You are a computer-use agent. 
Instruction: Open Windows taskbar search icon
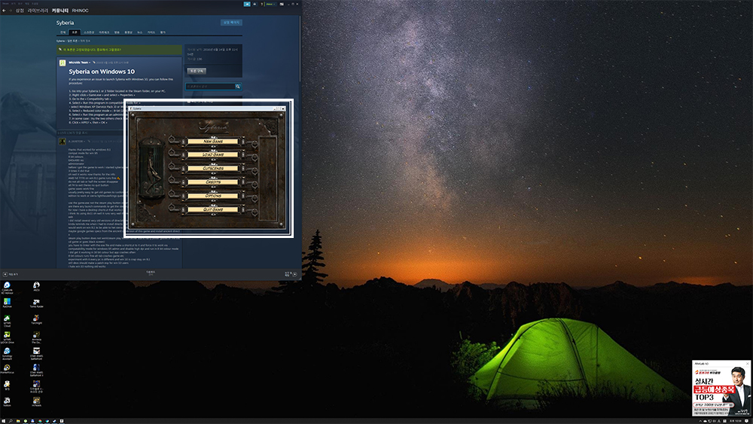click(11, 421)
